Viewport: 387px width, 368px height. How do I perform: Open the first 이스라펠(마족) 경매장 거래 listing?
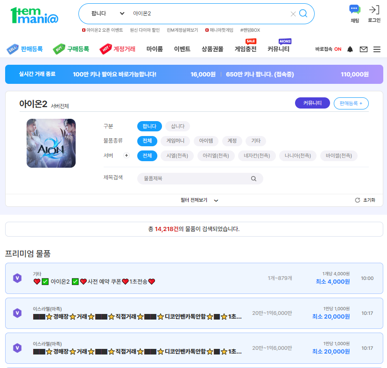[x=194, y=313]
